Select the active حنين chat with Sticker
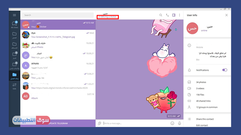This screenshot has width=241, height=135. pos(58,25)
